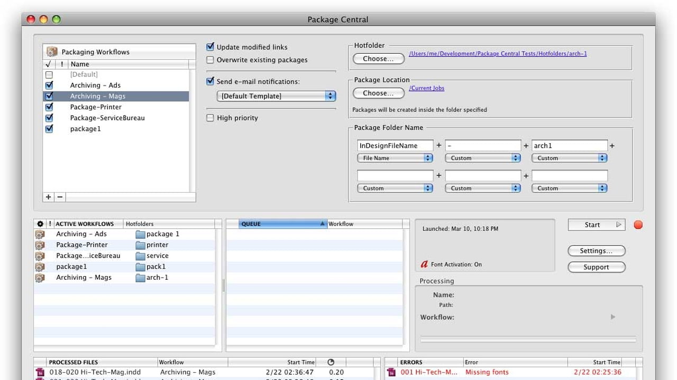Open the [Default Template] dropdown
This screenshot has width=677, height=380.
276,96
